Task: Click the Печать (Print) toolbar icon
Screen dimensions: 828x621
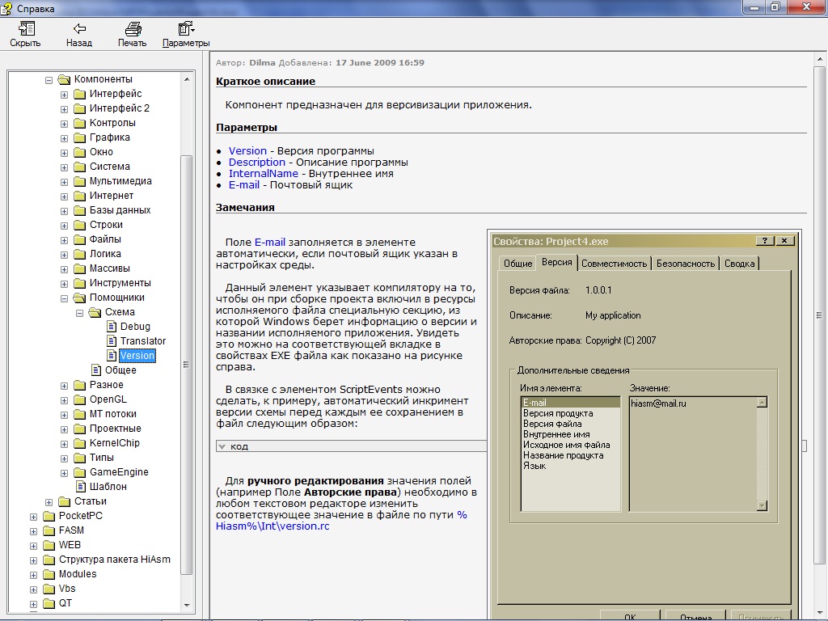Action: [x=132, y=29]
